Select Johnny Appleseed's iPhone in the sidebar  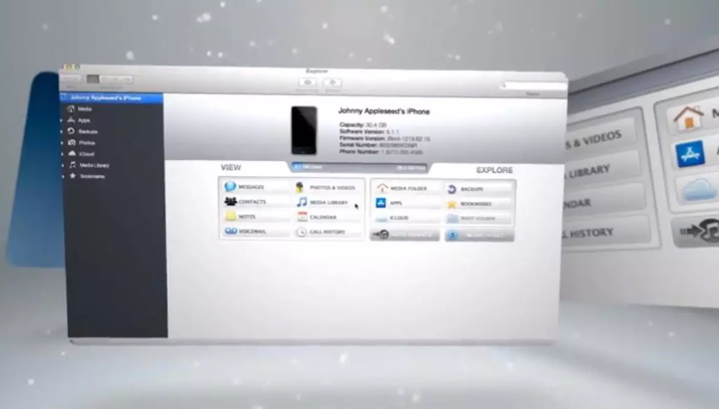pyautogui.click(x=112, y=98)
